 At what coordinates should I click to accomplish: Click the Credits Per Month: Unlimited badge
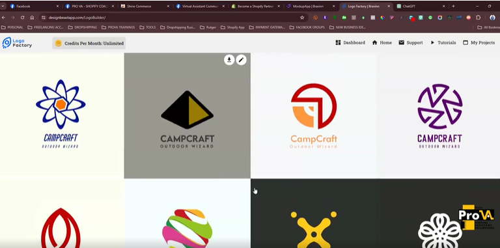[89, 43]
